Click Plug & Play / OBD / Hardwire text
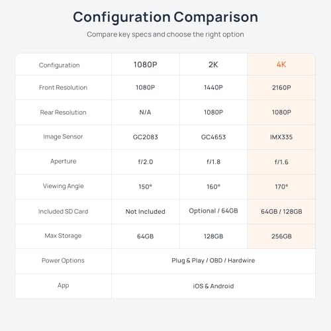331x331 pixels. pos(213,261)
